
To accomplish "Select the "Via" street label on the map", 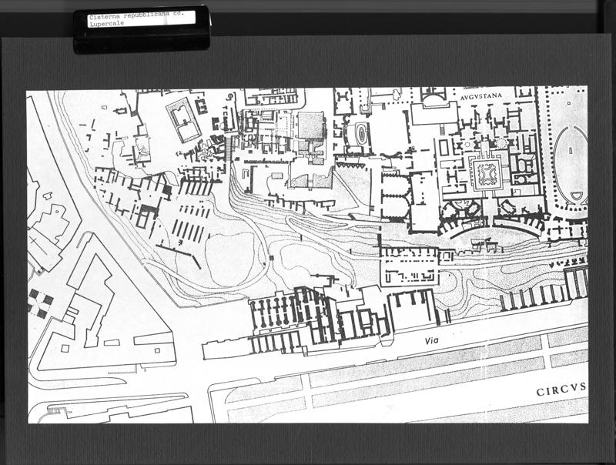I will tap(431, 341).
